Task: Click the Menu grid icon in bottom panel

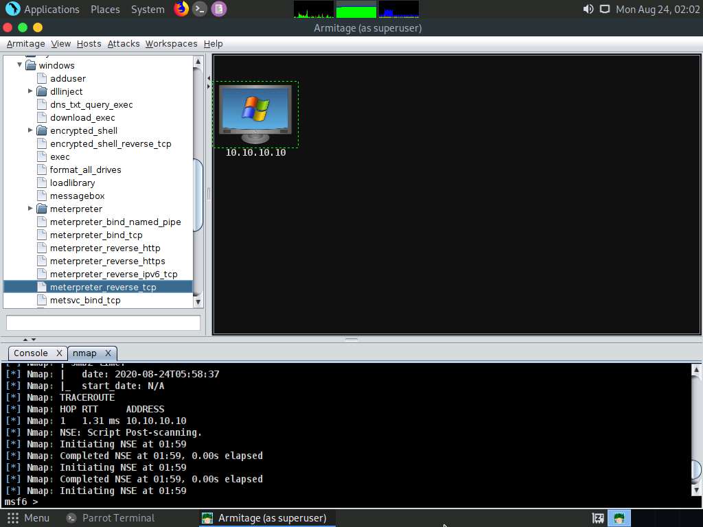Action: point(13,518)
